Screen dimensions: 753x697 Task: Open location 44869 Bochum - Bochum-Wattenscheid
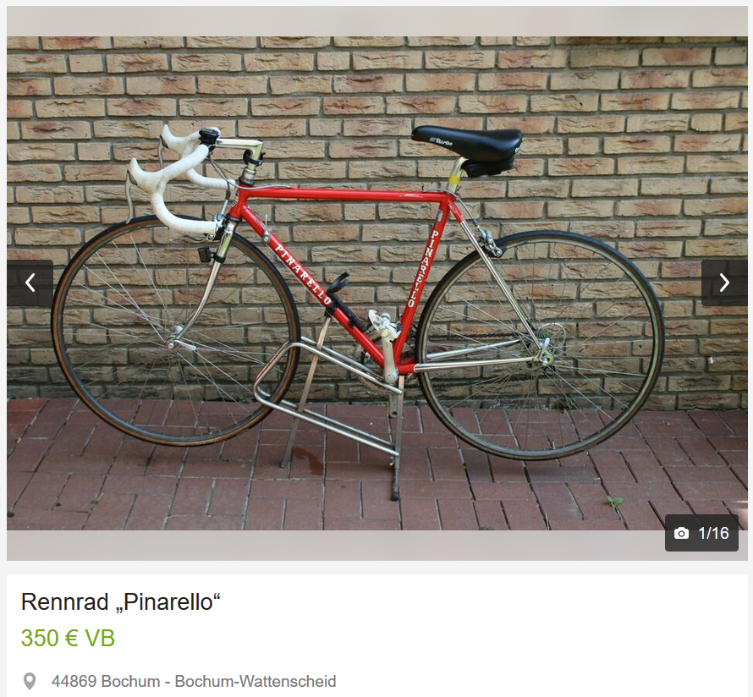pos(194,681)
